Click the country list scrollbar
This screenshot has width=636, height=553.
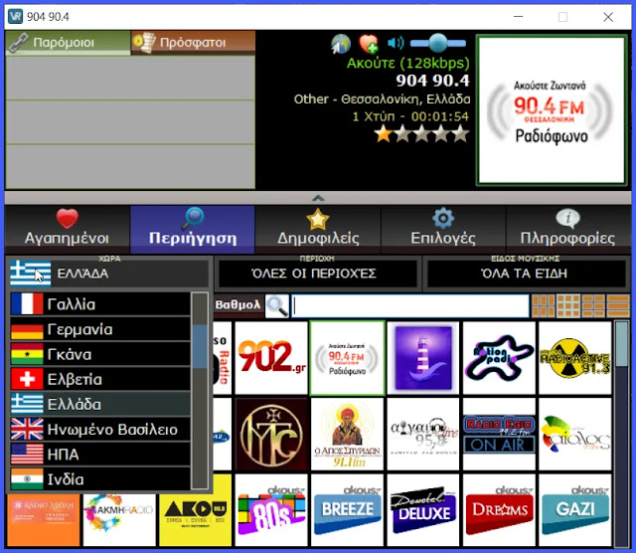click(200, 391)
